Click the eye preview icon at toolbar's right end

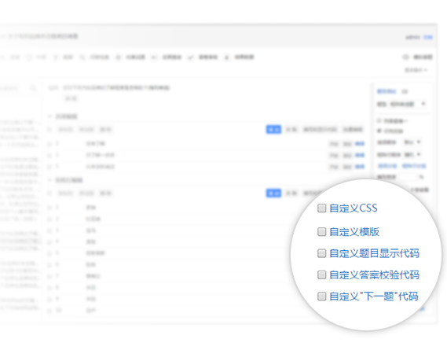(x=405, y=57)
